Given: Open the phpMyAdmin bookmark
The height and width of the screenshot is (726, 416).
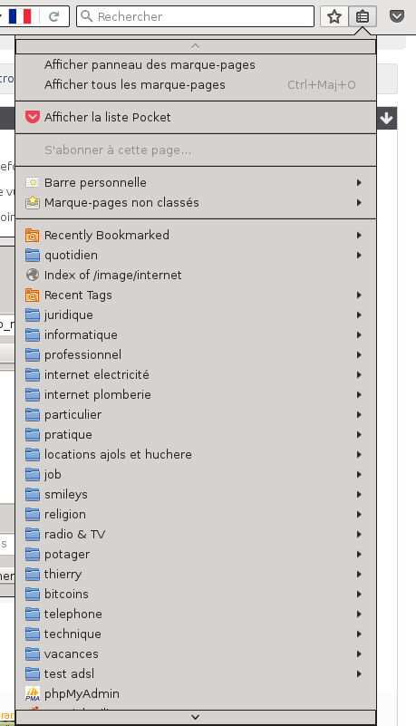Looking at the screenshot, I should 196,693.
